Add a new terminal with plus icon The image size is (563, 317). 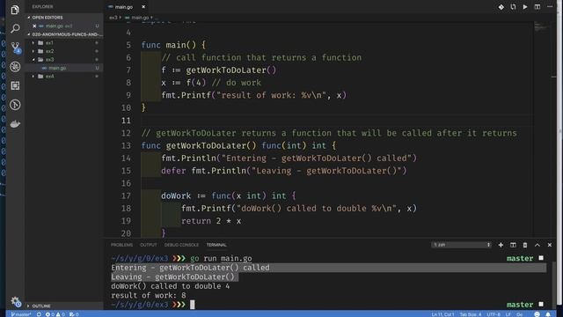[x=501, y=245]
